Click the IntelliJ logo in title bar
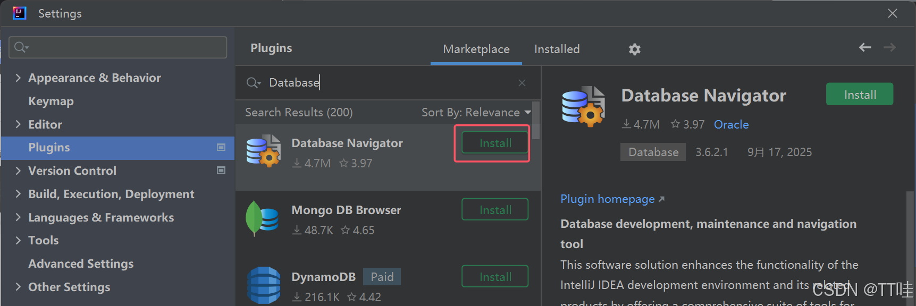 pyautogui.click(x=20, y=13)
